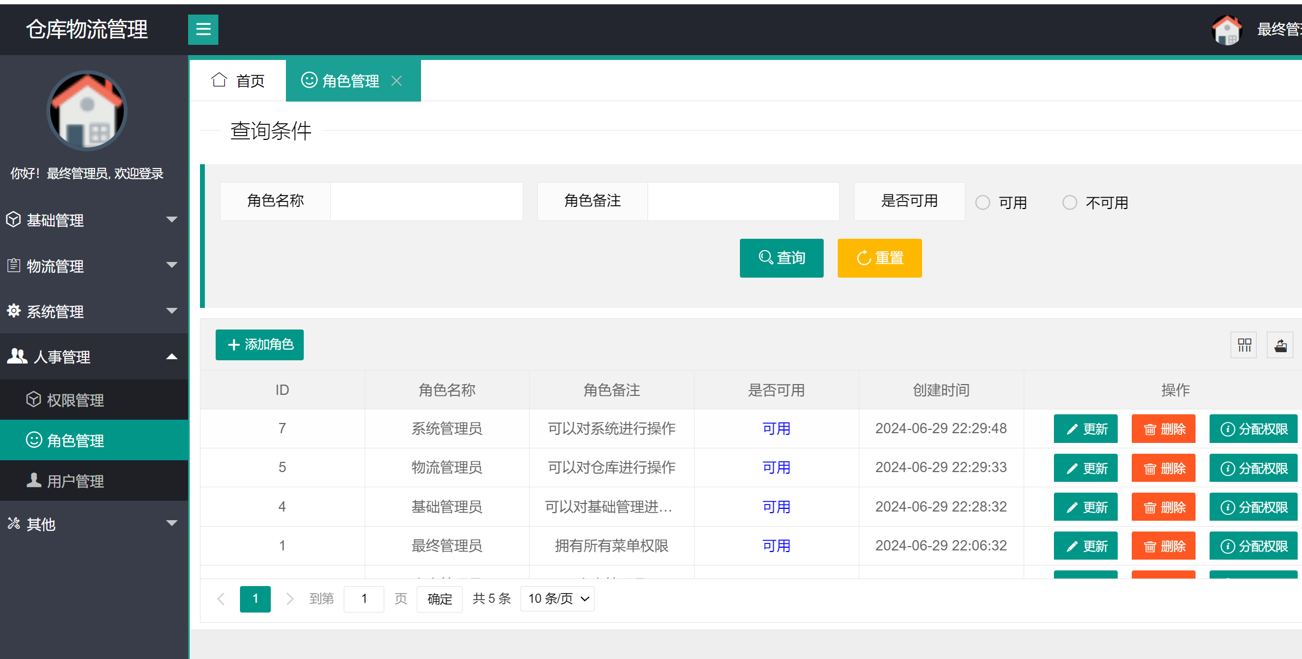This screenshot has width=1302, height=659.
Task: Click the export icon at table top right
Action: coord(1281,345)
